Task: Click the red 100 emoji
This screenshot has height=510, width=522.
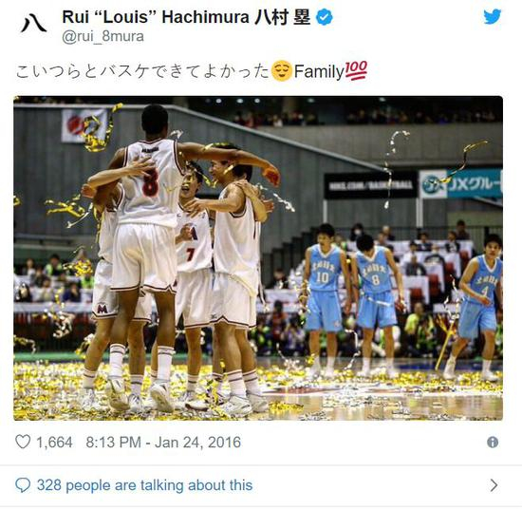Action: [x=356, y=70]
